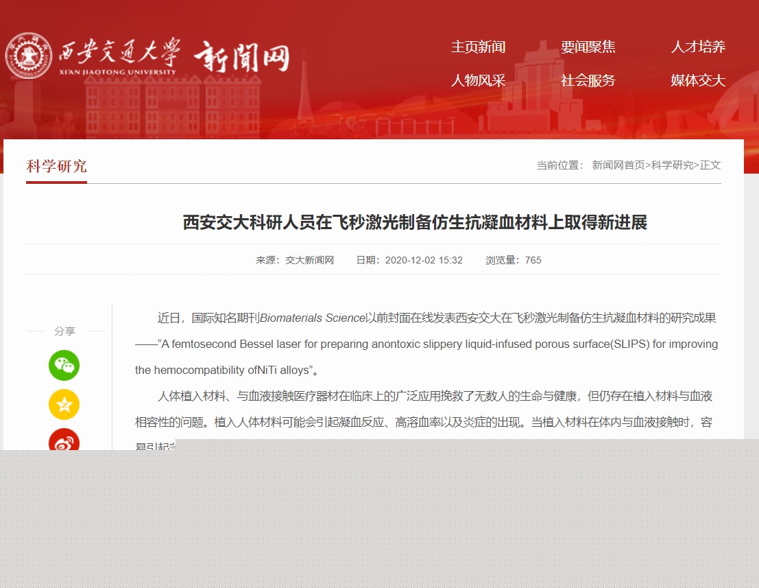The height and width of the screenshot is (588, 759).
Task: Click the 浏览量 765 view counter
Action: click(513, 260)
